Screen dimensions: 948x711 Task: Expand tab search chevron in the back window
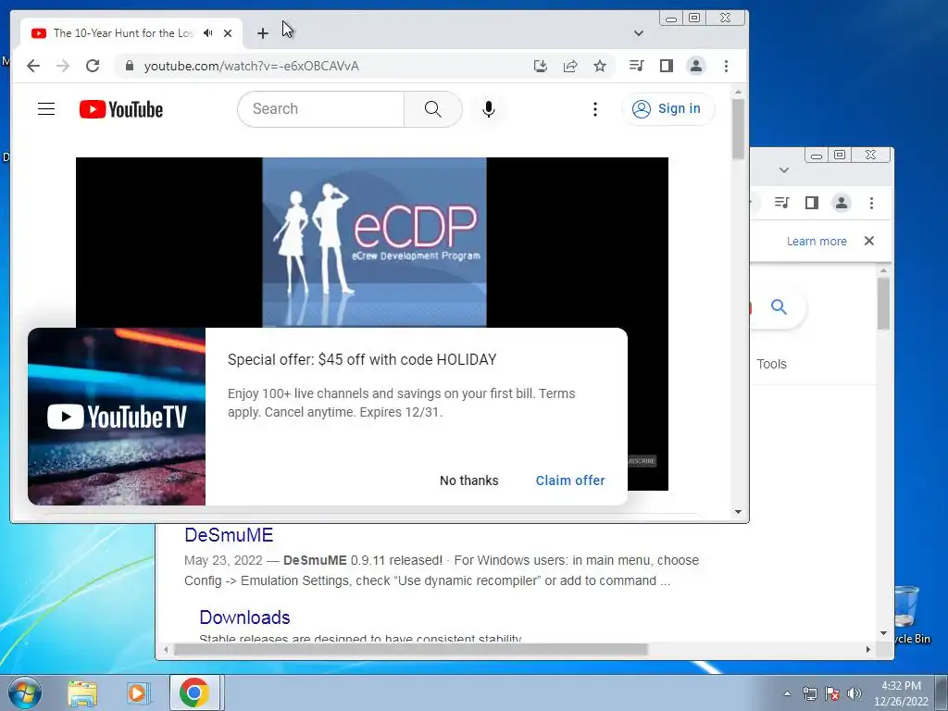[784, 170]
